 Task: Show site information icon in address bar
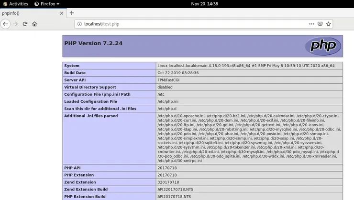pos(79,24)
